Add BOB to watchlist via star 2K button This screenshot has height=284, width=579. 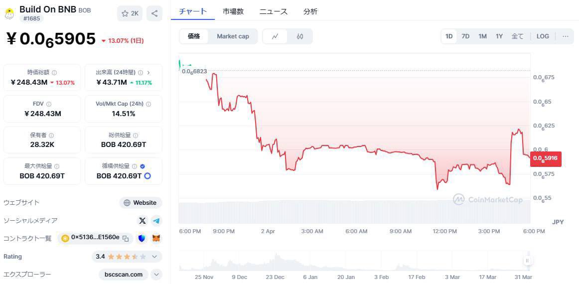click(130, 13)
